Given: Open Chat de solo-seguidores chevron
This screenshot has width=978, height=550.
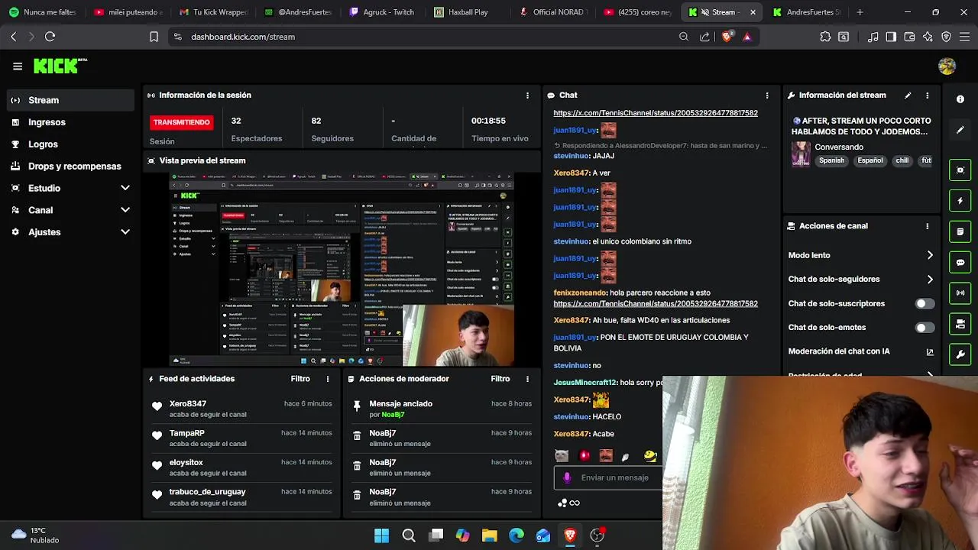Looking at the screenshot, I should (930, 280).
